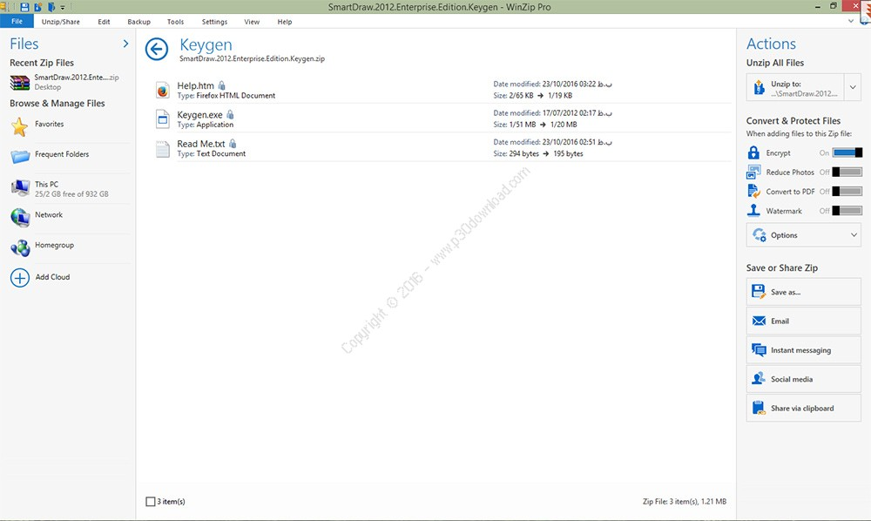The image size is (871, 521).
Task: Click the text document icon of Read Me.txt
Action: 162,148
